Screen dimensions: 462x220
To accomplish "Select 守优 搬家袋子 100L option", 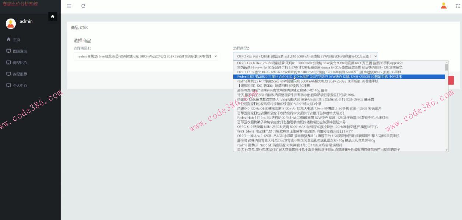I will pos(339,95).
